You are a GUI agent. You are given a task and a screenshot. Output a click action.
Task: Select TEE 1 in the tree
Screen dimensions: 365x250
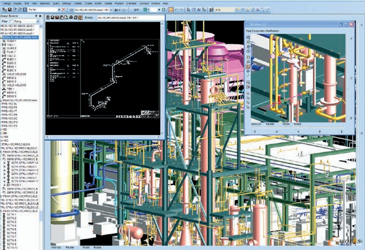click(11, 89)
